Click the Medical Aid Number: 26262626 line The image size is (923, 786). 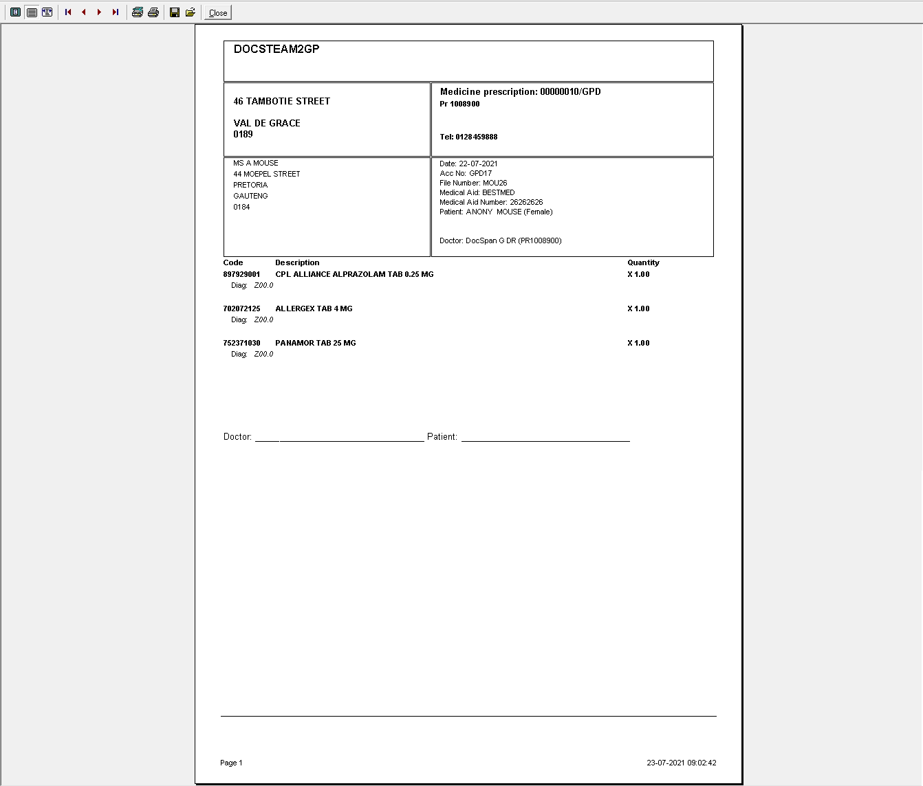point(491,202)
